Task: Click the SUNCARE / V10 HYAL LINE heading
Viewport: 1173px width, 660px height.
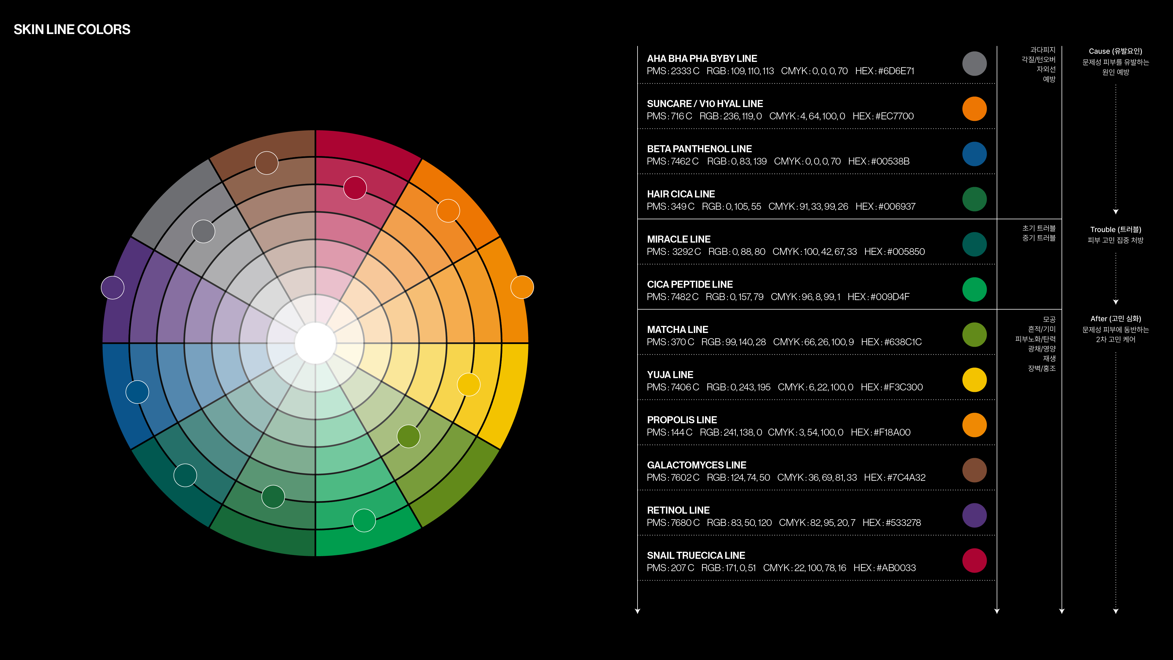Action: pyautogui.click(x=705, y=104)
